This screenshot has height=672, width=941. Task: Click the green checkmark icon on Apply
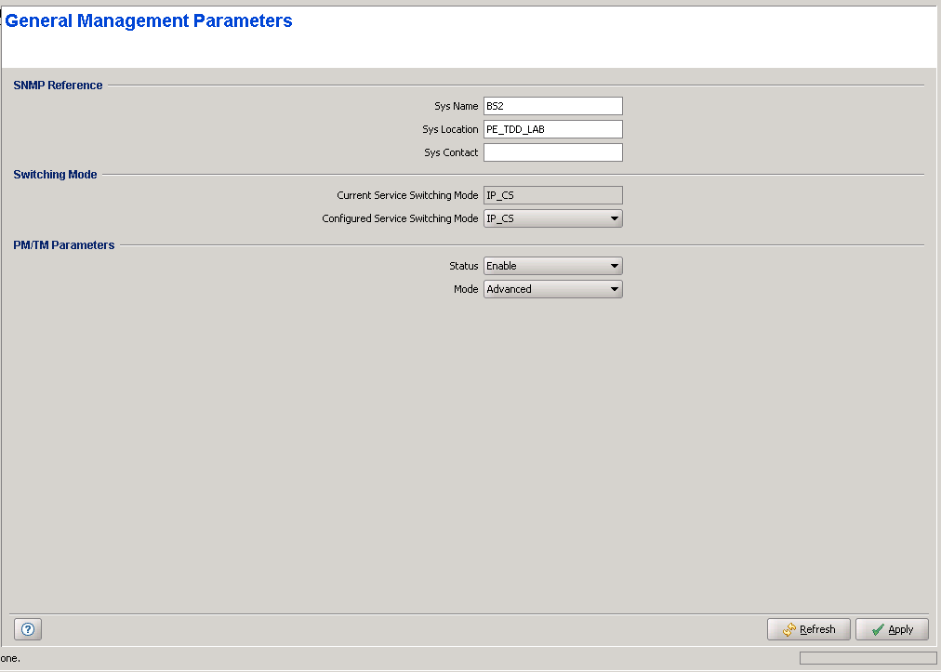(877, 630)
